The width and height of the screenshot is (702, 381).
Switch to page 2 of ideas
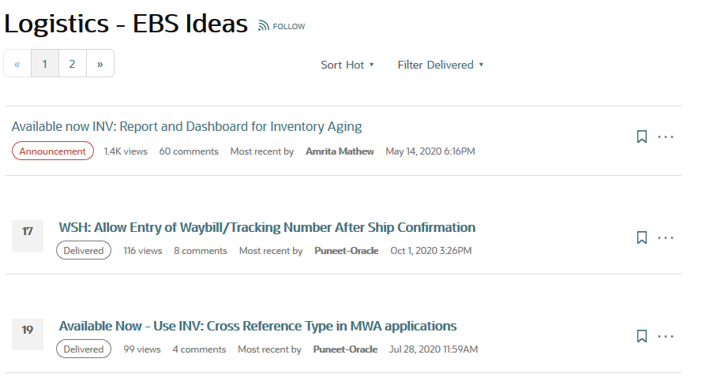click(72, 64)
